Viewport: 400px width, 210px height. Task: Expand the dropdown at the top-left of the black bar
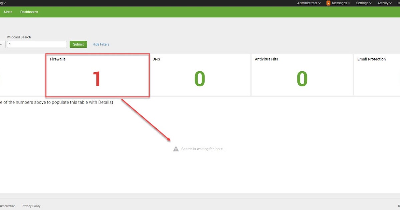pyautogui.click(x=3, y=3)
